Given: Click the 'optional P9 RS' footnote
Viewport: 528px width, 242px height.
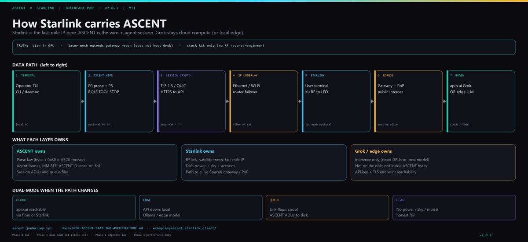Looking at the screenshot, I should (99, 125).
